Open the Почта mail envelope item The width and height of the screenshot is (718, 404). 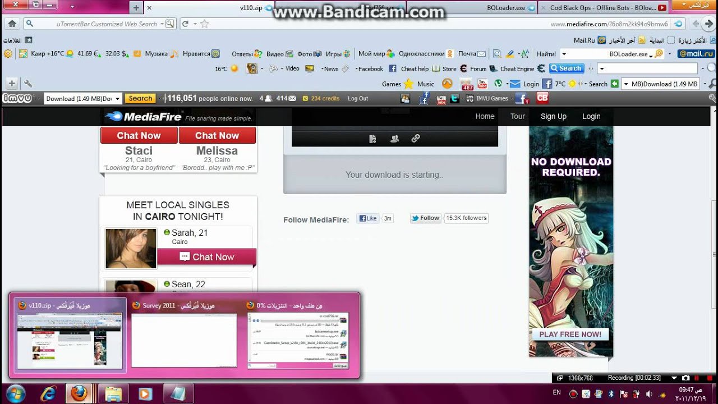[x=472, y=54]
